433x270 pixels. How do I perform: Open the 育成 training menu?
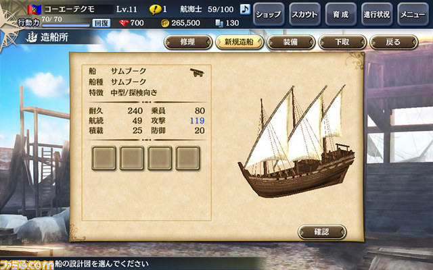(x=341, y=14)
